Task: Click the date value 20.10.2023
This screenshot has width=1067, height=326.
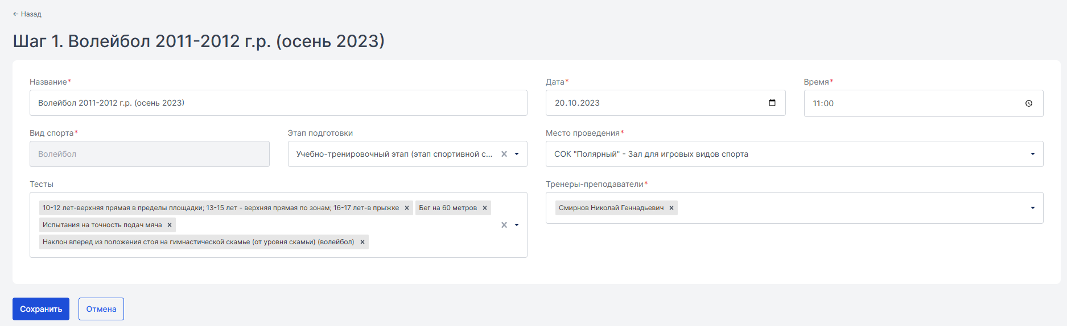Action: click(x=577, y=103)
